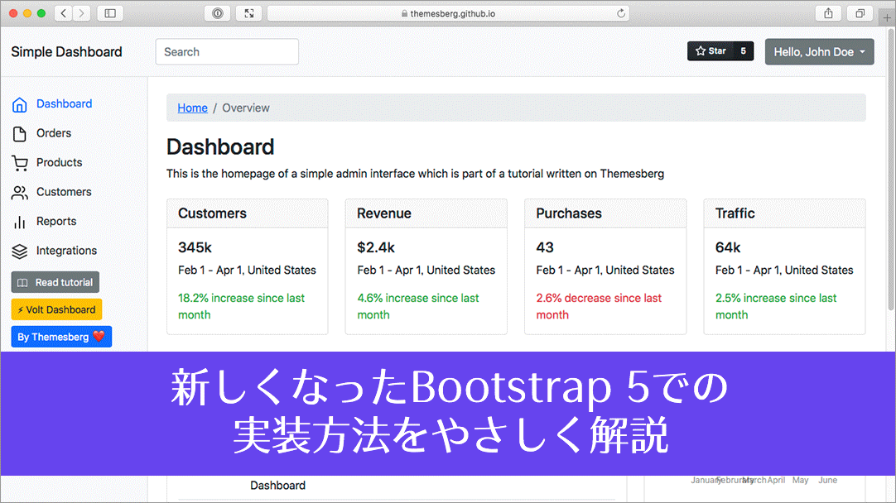Select the Customers people icon
Screen dimensions: 896x503
[19, 192]
